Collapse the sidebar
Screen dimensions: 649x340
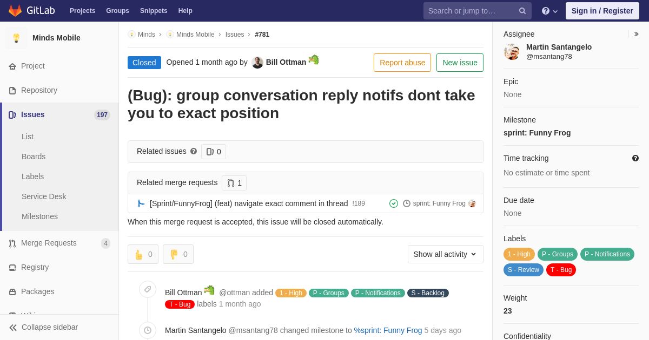(59, 327)
